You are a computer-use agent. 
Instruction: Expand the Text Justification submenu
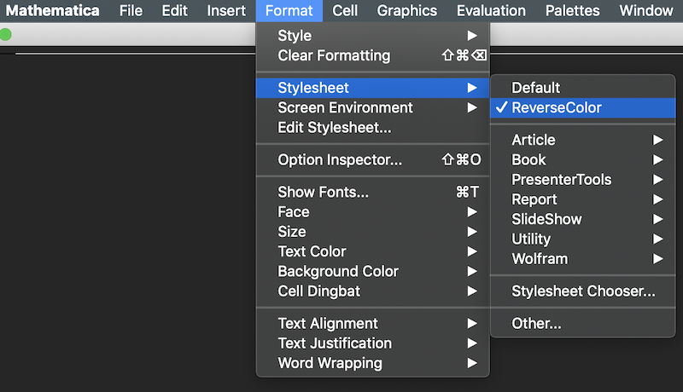373,343
